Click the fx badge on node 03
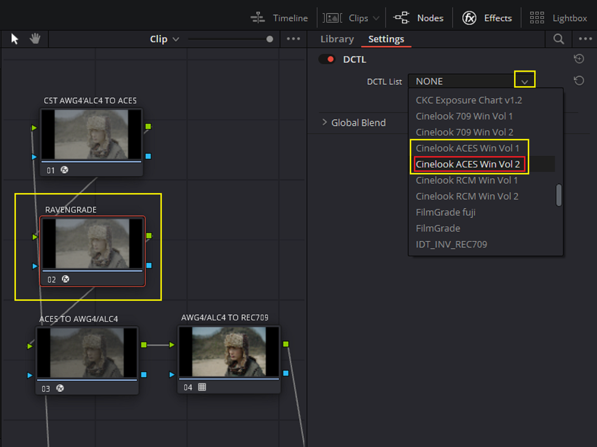The image size is (597, 447). (60, 388)
